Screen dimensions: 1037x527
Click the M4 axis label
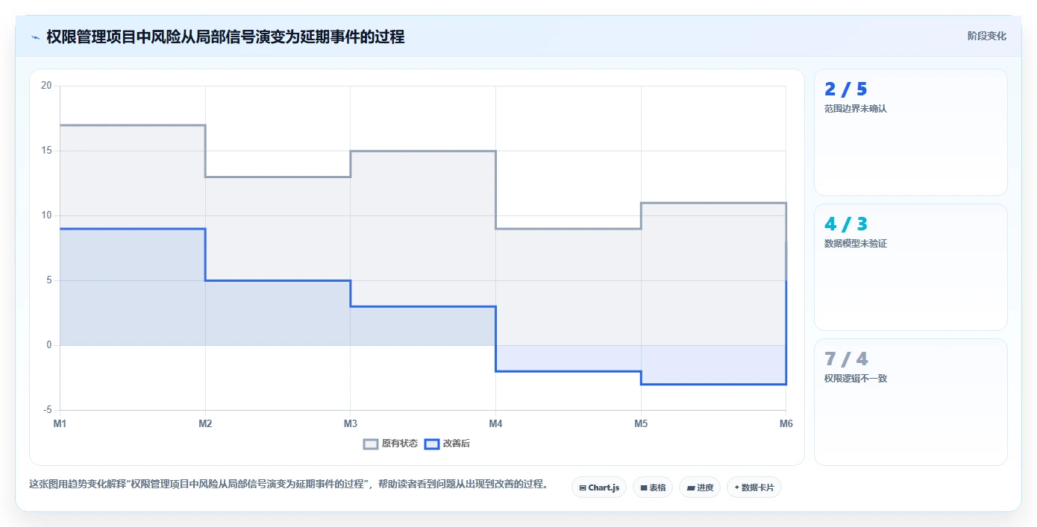[495, 423]
